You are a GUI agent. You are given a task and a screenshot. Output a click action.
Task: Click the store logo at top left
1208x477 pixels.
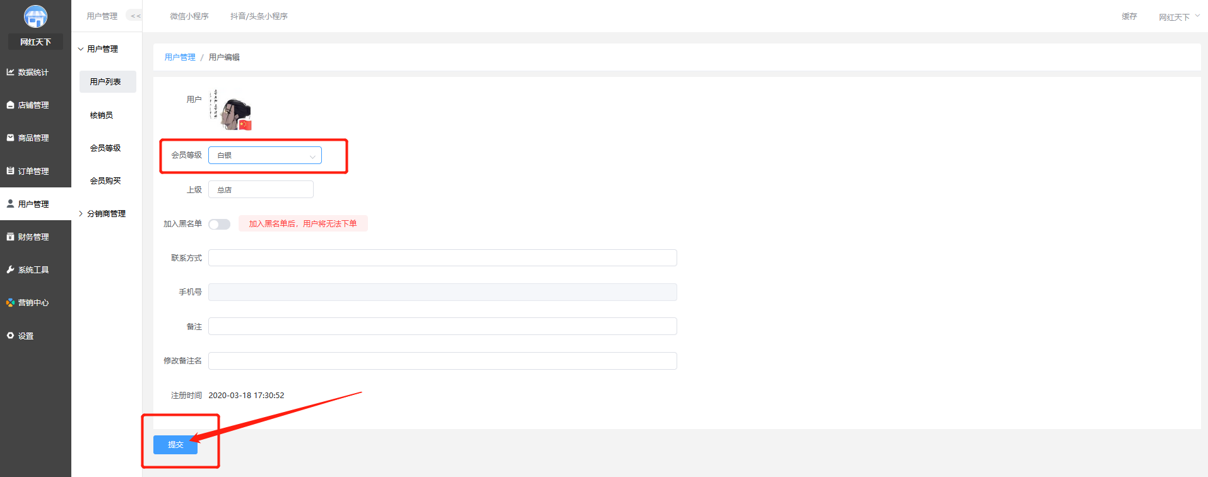35,16
